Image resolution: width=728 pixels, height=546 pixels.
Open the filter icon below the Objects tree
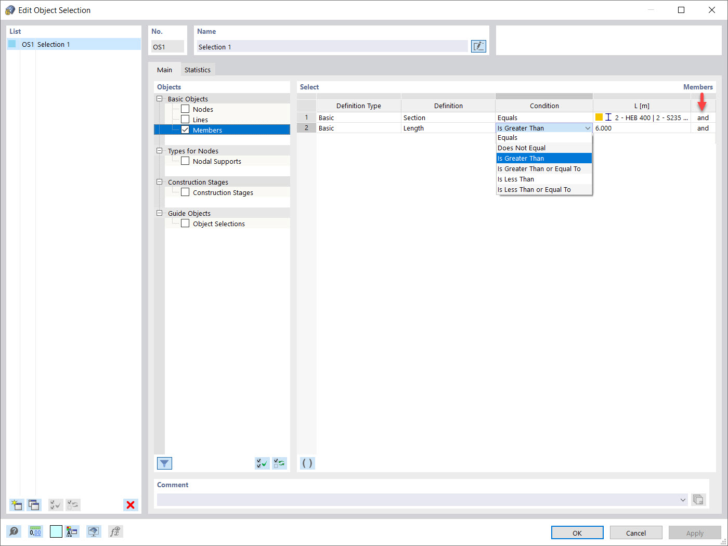click(x=164, y=463)
